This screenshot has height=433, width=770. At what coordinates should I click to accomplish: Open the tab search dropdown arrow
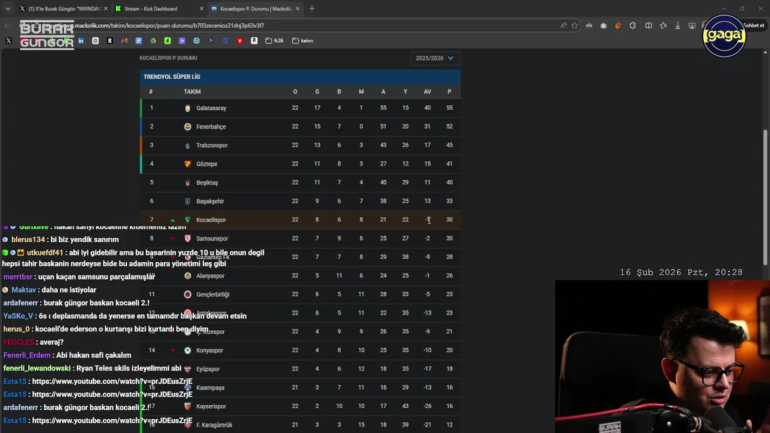tap(8, 8)
